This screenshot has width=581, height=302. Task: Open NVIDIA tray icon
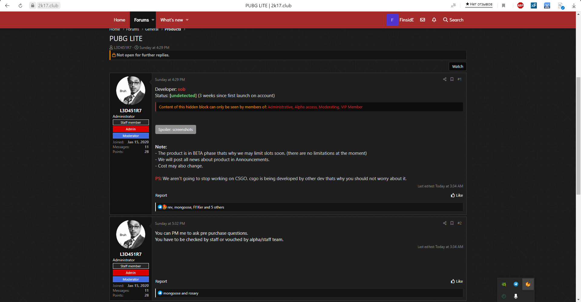(x=504, y=284)
